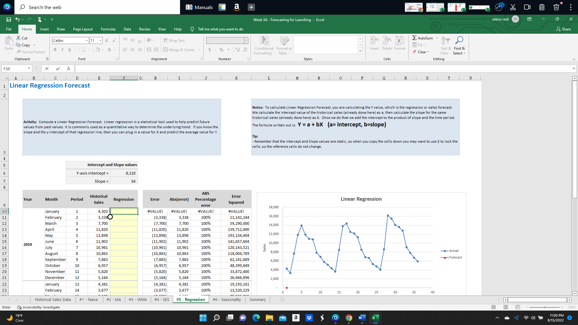Viewport: 578px width, 325px height.
Task: Toggle Italic formatting in Font group
Action: [x=62, y=50]
